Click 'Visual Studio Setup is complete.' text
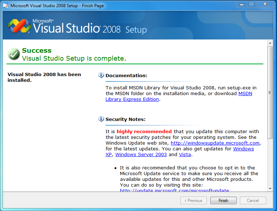Image resolution: width=277 pixels, height=211 pixels. pyautogui.click(x=74, y=58)
